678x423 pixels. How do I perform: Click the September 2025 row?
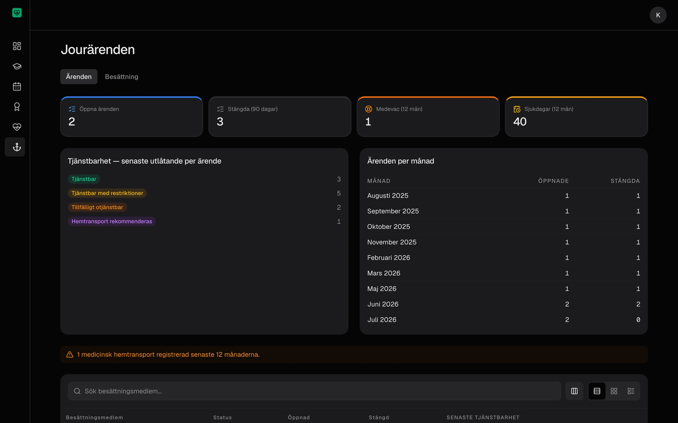[504, 211]
